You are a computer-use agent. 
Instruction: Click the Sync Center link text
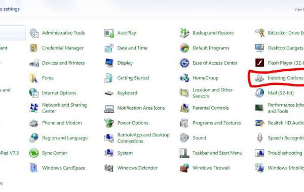[55, 153]
